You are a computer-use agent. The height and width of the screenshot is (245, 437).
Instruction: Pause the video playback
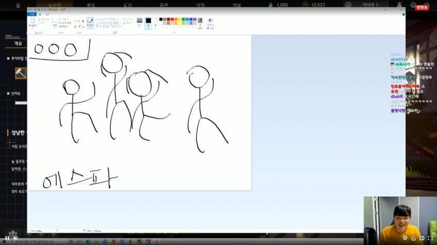pyautogui.click(x=7, y=238)
